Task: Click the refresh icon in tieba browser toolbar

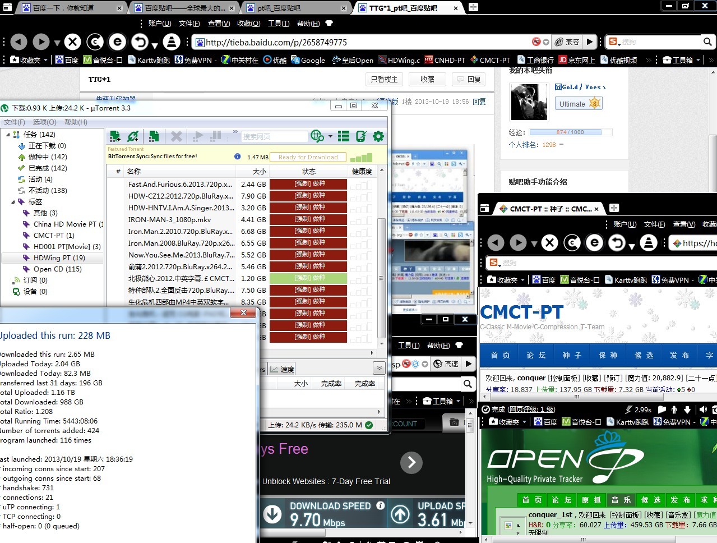Action: pyautogui.click(x=95, y=42)
